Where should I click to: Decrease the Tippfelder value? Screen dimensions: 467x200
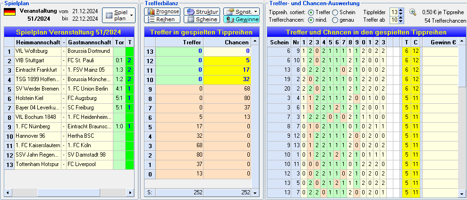coord(401,14)
